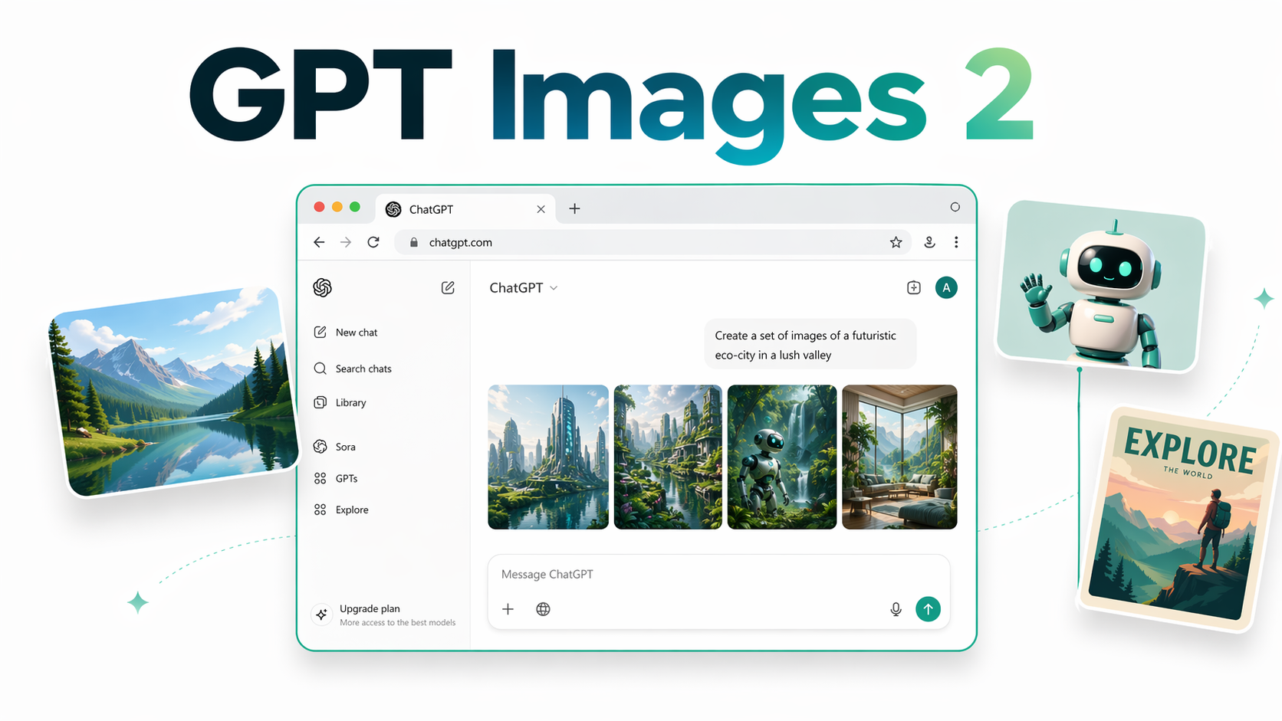Screen dimensions: 1282x721
Task: Open the Library sidebar item
Action: (350, 403)
